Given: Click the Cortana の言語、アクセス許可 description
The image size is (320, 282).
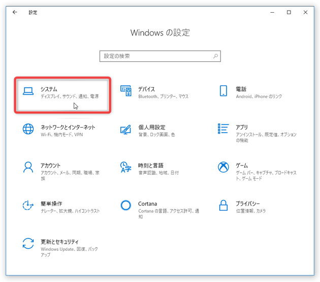Looking at the screenshot, I should coord(169,214).
